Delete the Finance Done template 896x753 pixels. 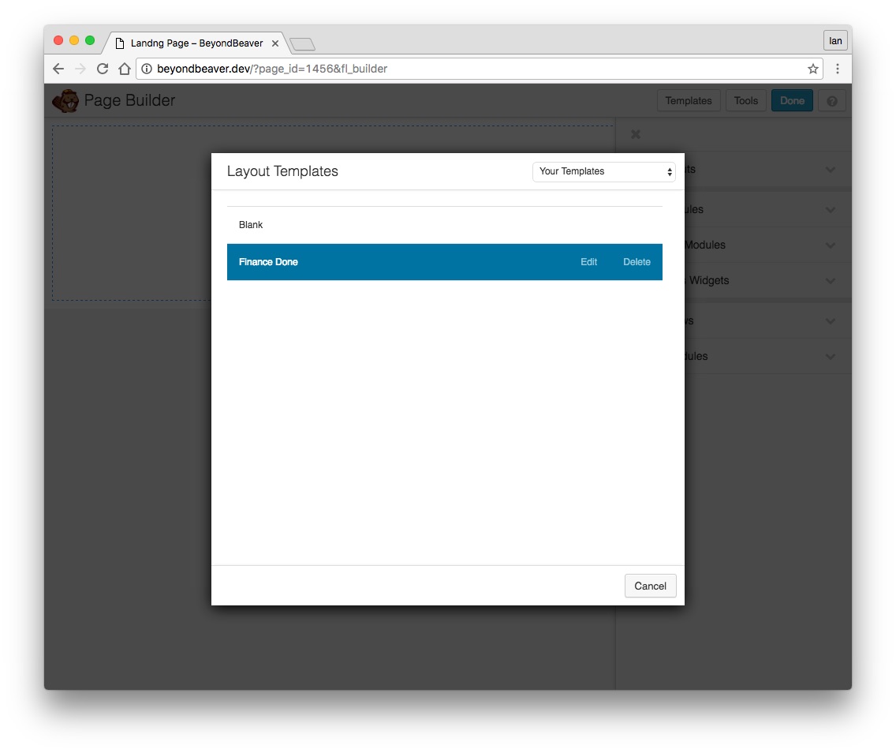click(x=637, y=262)
